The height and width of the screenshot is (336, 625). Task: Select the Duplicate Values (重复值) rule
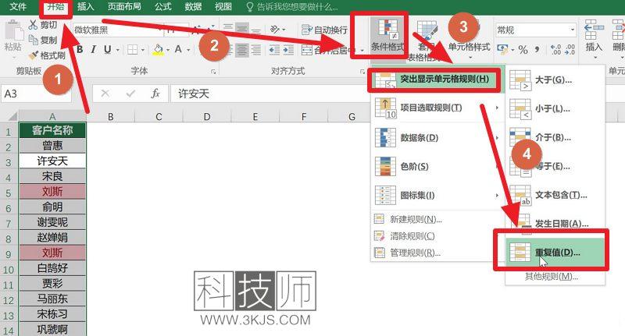[555, 253]
